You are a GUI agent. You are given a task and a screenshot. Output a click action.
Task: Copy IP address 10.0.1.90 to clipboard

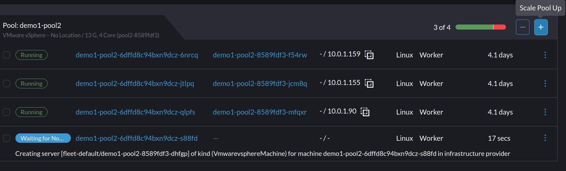(x=365, y=112)
